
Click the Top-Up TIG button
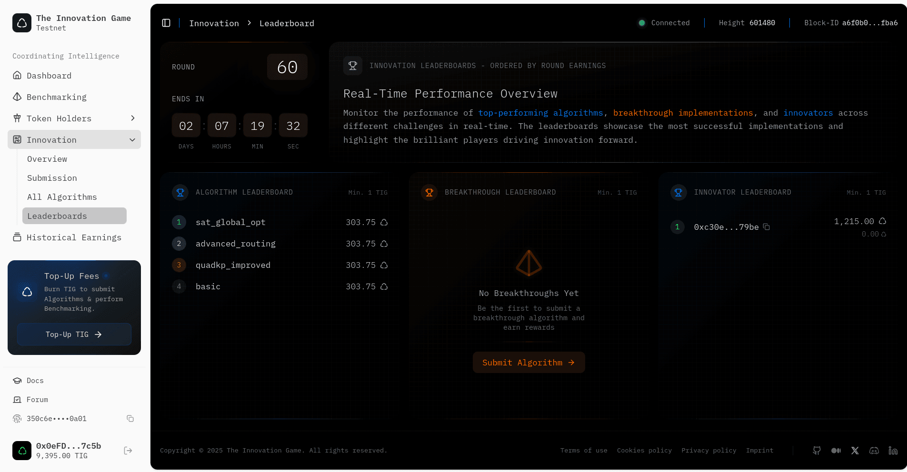pyautogui.click(x=74, y=334)
